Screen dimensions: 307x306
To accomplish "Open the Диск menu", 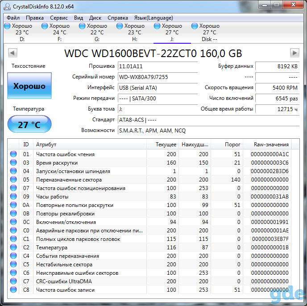I will tap(95, 18).
